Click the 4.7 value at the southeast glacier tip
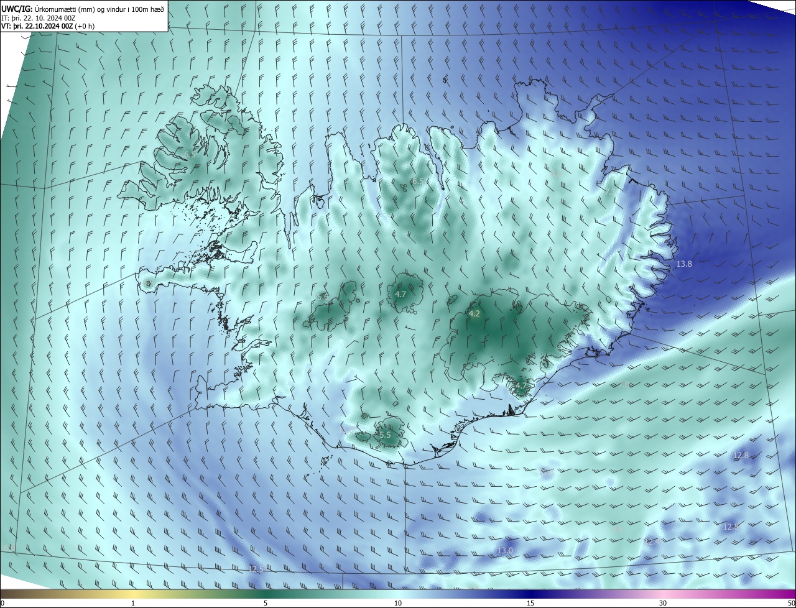The height and width of the screenshot is (608, 796). [521, 386]
